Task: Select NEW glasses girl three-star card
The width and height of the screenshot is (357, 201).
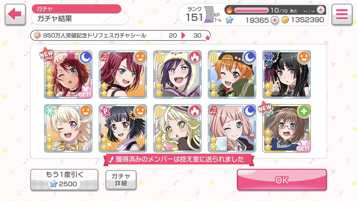Action: [287, 128]
